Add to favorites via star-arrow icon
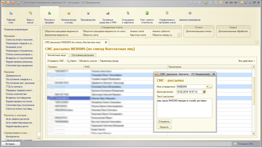Image resolution: width=262 pixels, height=148 pixels. click(206, 3)
